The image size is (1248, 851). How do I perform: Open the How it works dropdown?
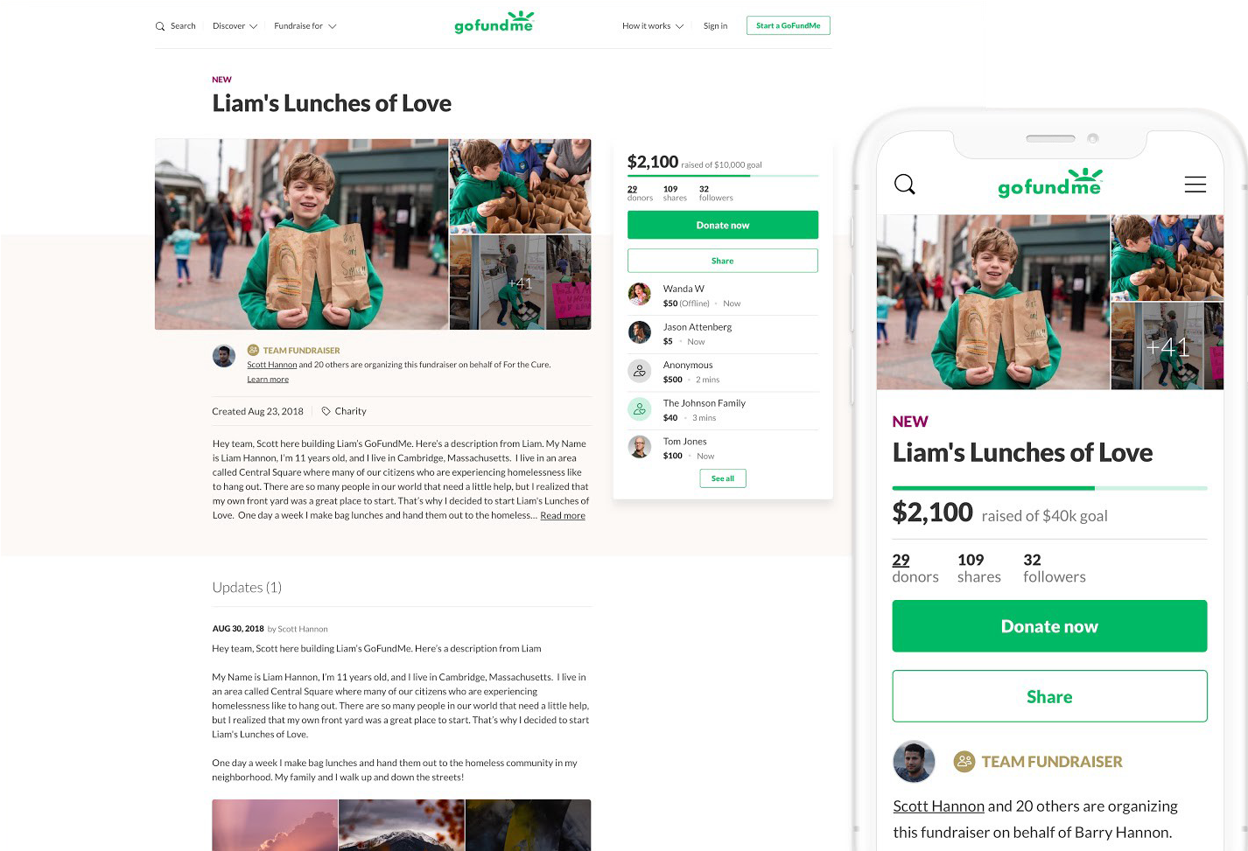point(653,26)
